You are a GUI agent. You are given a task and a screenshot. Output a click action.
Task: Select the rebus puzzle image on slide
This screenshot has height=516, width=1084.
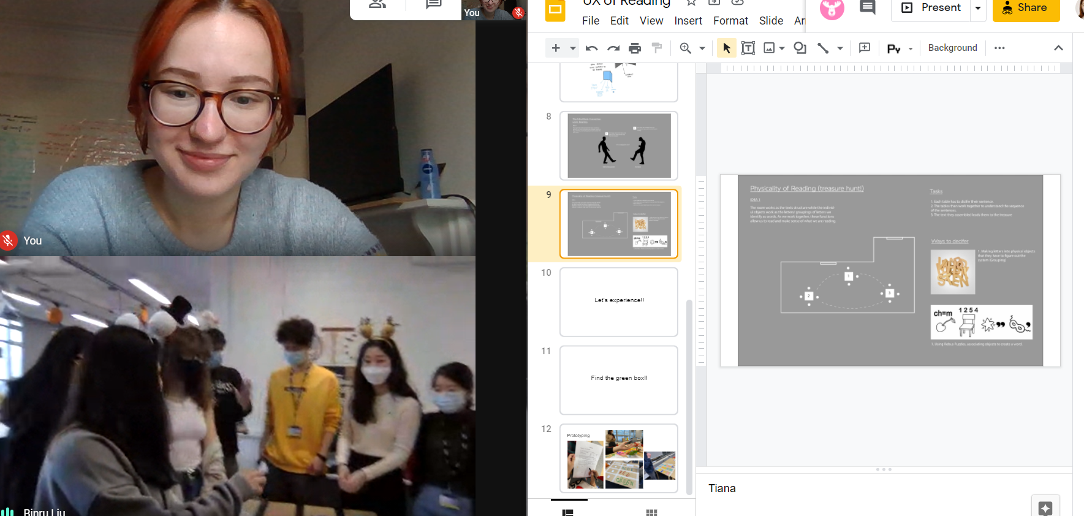tap(981, 322)
